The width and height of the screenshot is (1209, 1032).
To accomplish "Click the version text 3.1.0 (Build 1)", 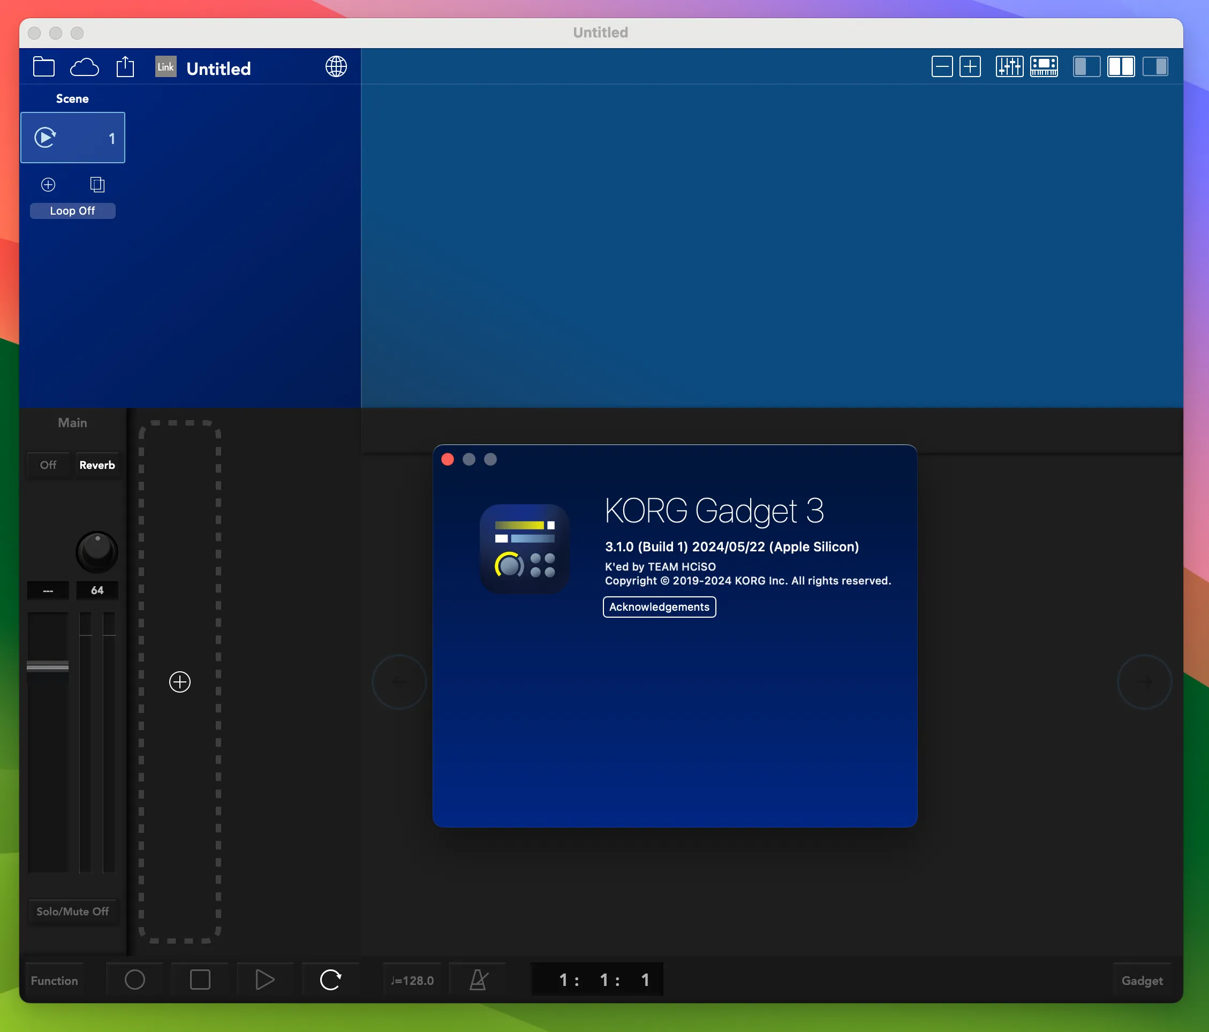I will point(646,547).
